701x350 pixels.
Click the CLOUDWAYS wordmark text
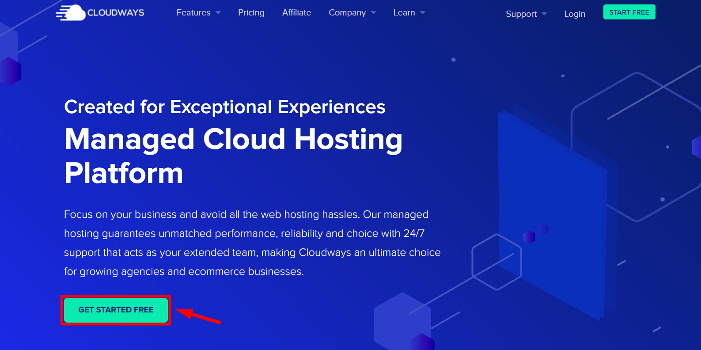tap(116, 13)
